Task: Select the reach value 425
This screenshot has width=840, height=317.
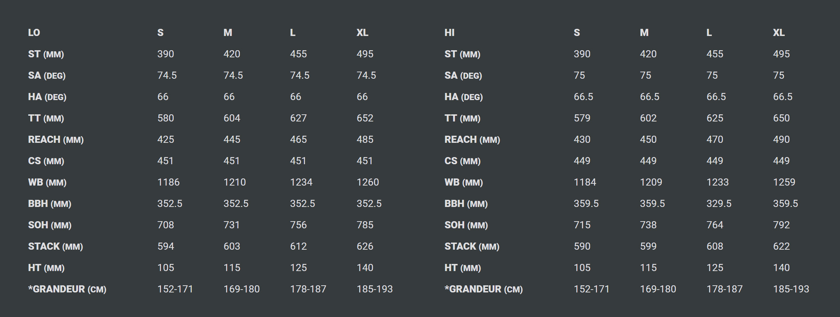Action: point(166,140)
